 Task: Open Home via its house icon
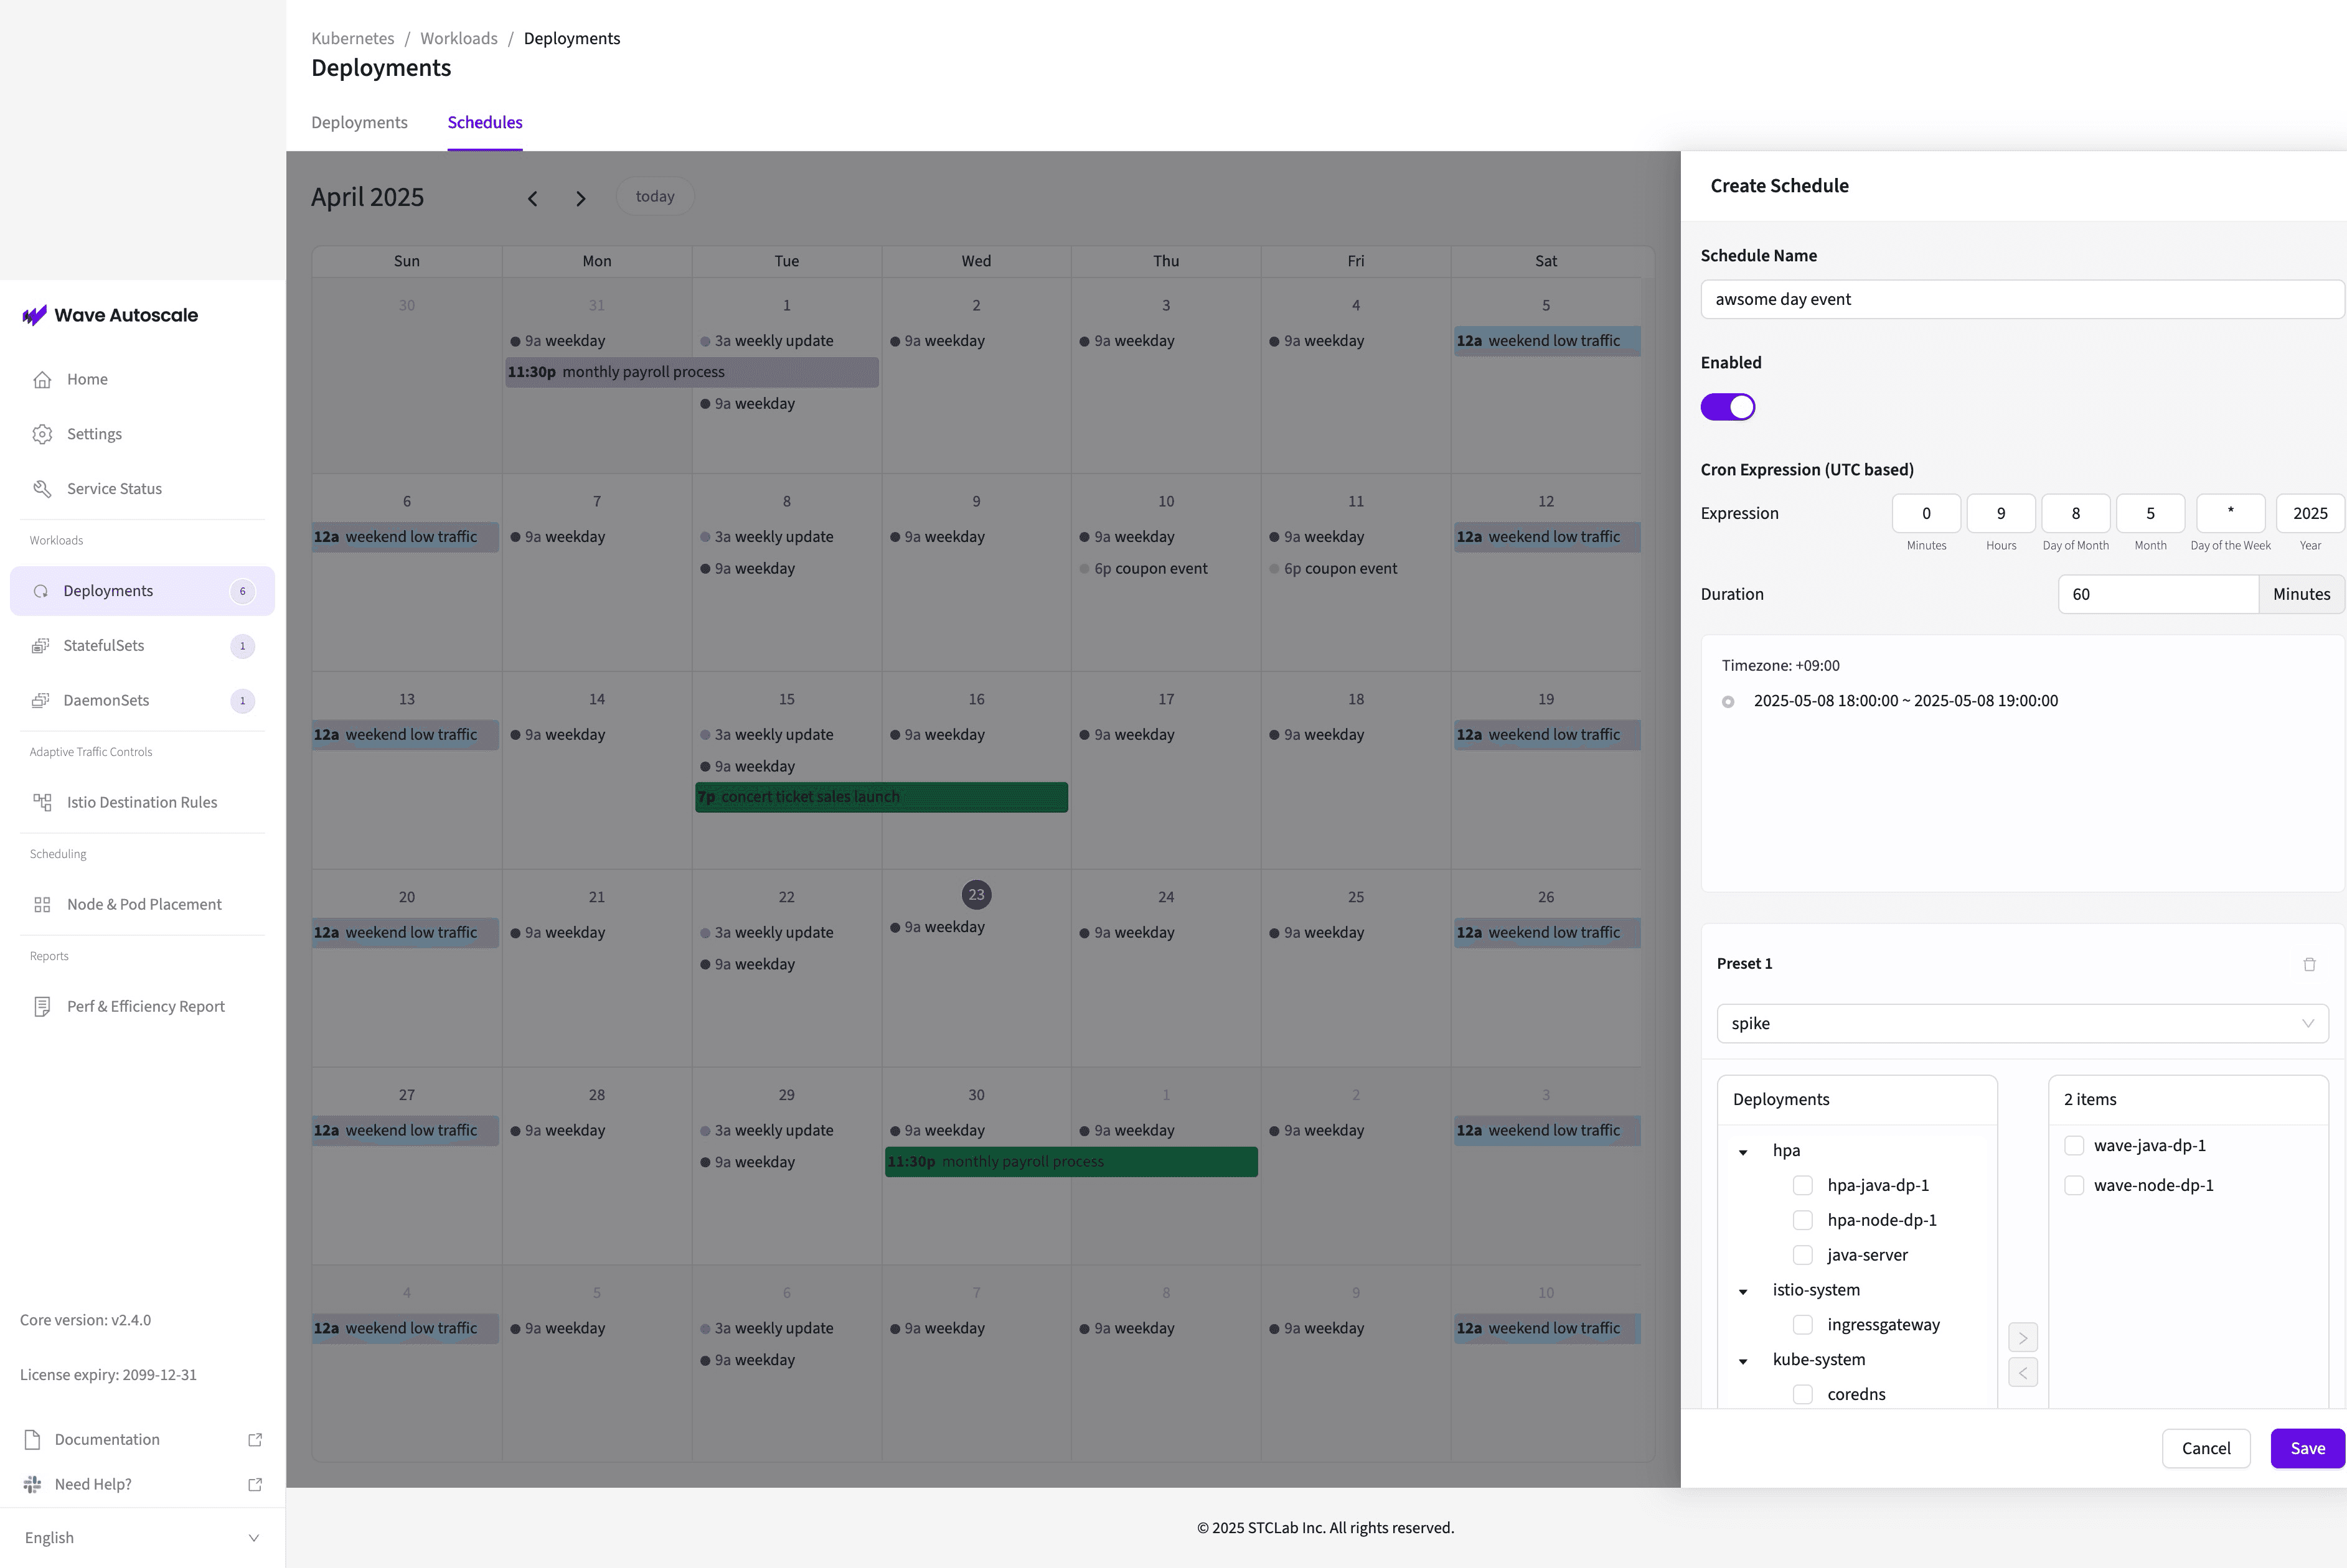click(x=42, y=380)
